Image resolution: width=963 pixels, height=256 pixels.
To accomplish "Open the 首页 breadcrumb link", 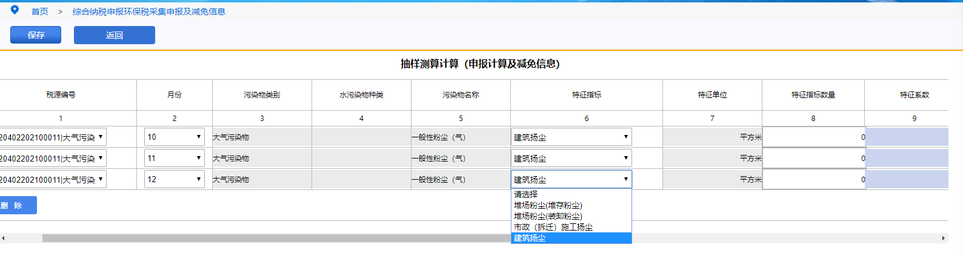I will 40,11.
